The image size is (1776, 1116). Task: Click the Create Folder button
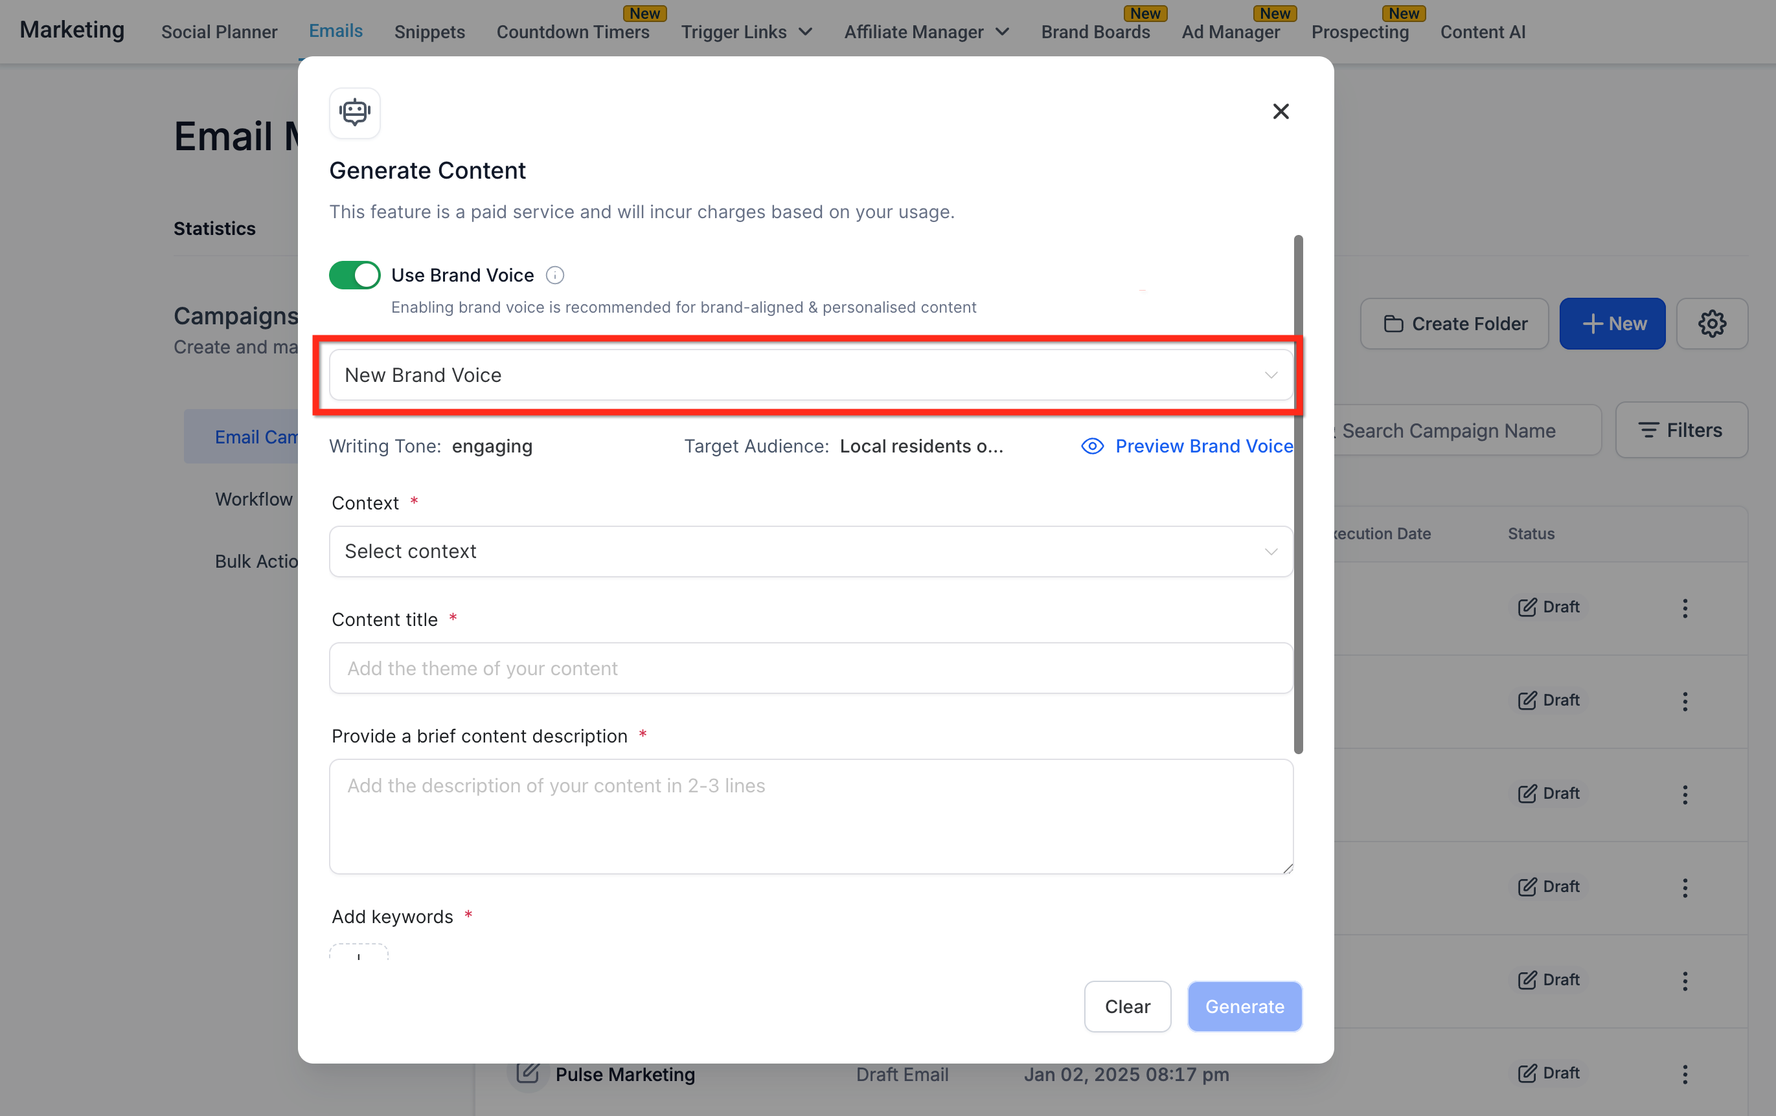pos(1453,324)
